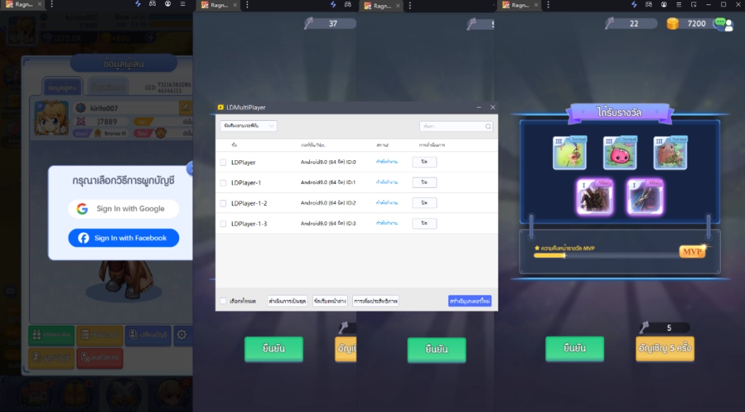745x412 pixels.
Task: Tick the checkbox for LDPlayer-1
Action: tap(223, 183)
